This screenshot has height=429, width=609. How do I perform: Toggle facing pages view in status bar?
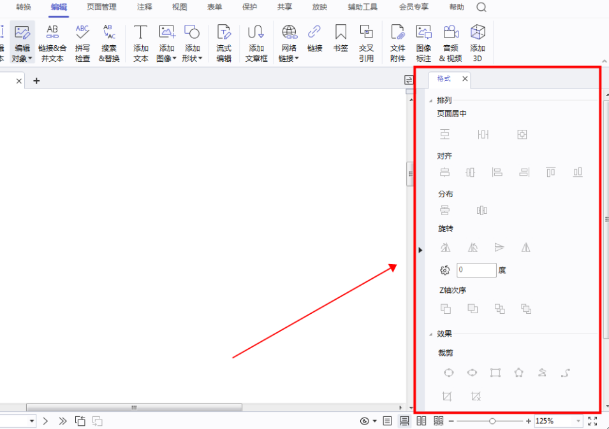coord(421,421)
